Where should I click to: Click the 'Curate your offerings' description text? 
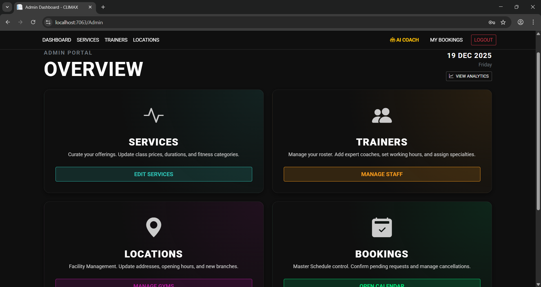[x=154, y=154]
